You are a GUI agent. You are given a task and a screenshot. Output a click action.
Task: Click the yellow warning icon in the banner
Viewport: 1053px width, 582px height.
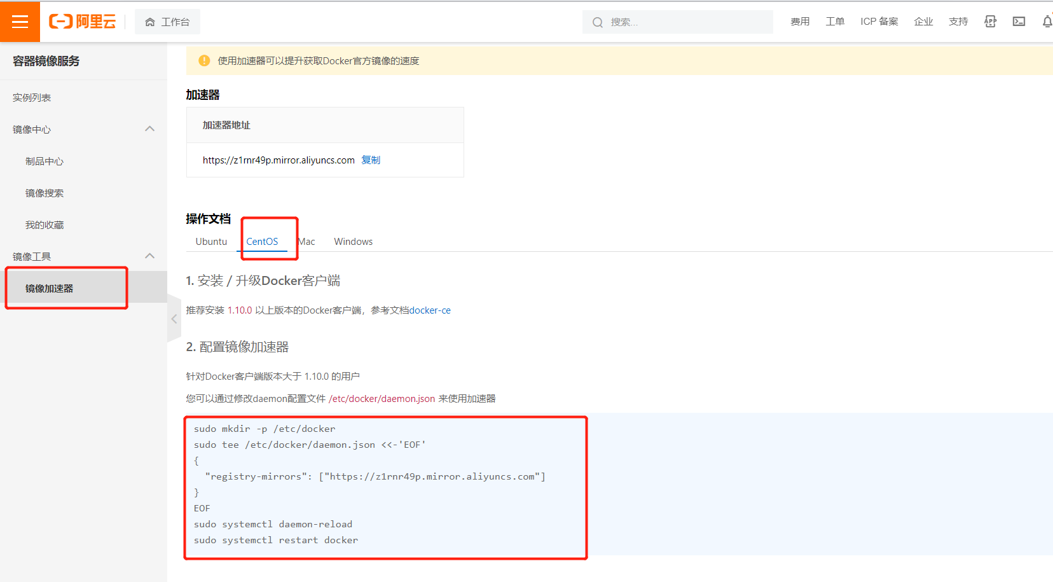click(204, 61)
